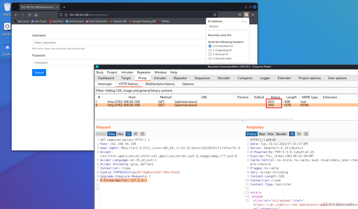This screenshot has height=209, width=358.
Task: Open Google Hacking DB bookmark
Action: pyautogui.click(x=142, y=21)
